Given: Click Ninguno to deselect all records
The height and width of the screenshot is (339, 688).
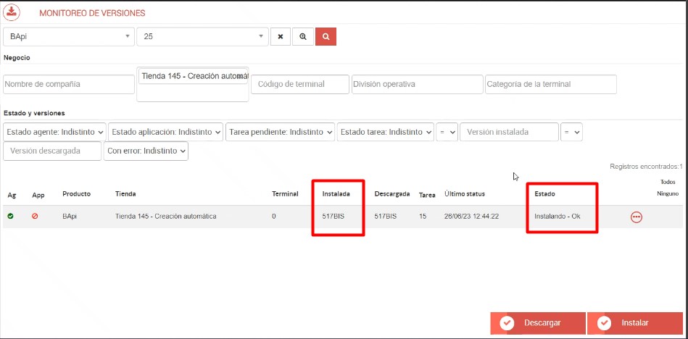Looking at the screenshot, I should point(667,193).
